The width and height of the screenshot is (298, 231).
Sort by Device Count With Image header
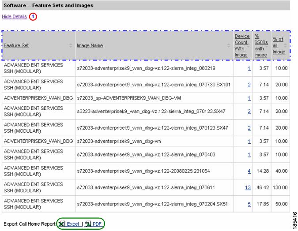(241, 46)
